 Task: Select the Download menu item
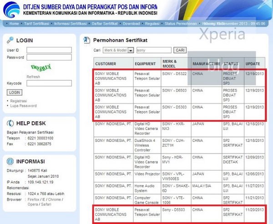(131, 24)
